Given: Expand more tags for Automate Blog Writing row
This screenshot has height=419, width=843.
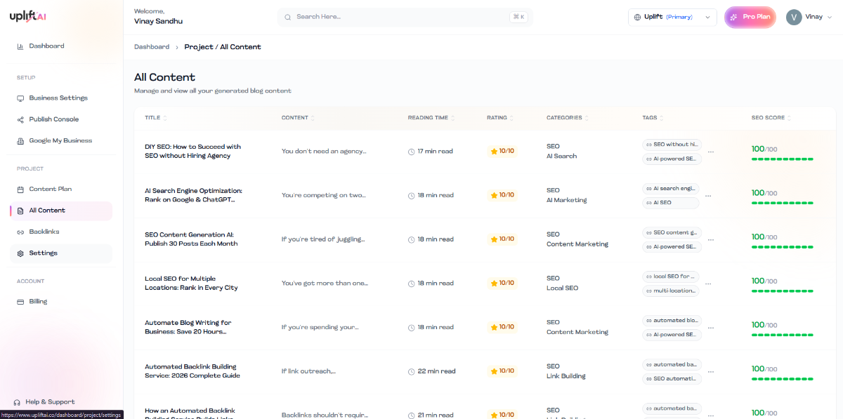Looking at the screenshot, I should tap(710, 328).
